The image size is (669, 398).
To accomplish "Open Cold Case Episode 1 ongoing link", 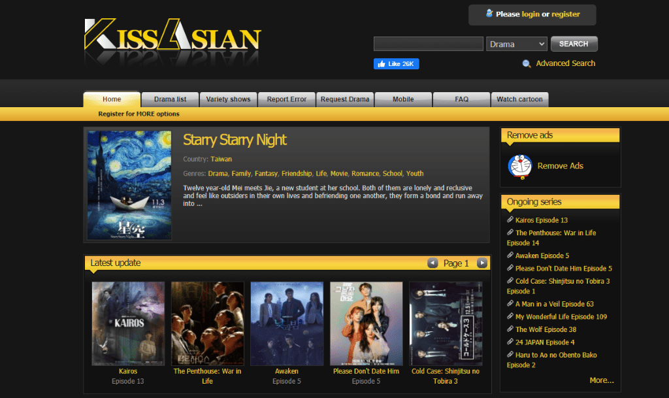I will point(558,286).
